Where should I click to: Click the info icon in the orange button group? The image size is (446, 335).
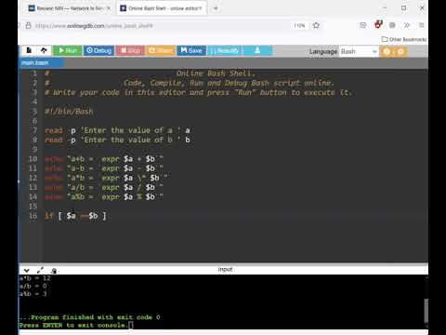(x=387, y=51)
